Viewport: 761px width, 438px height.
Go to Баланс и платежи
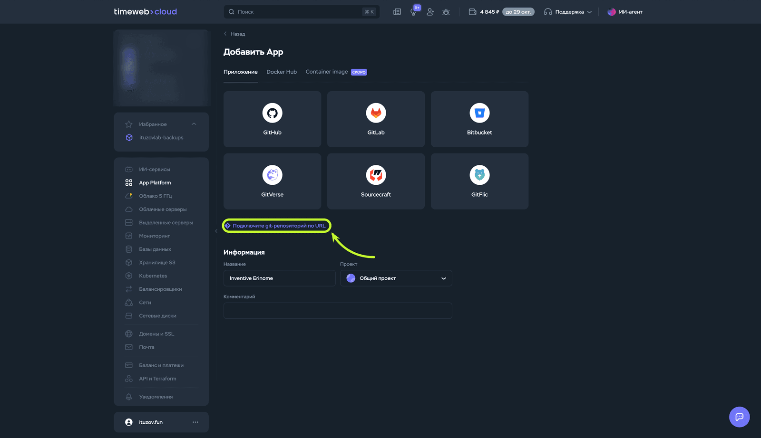point(161,365)
